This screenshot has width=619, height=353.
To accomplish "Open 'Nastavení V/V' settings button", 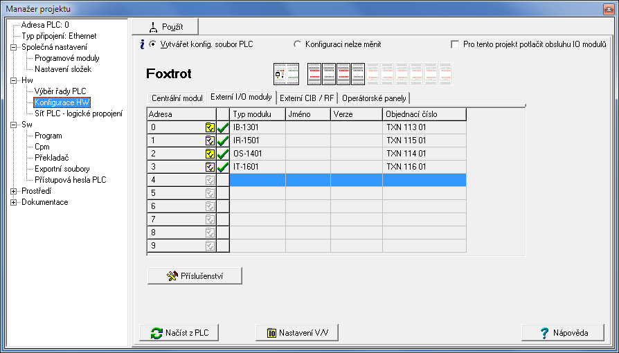I will pos(297,333).
